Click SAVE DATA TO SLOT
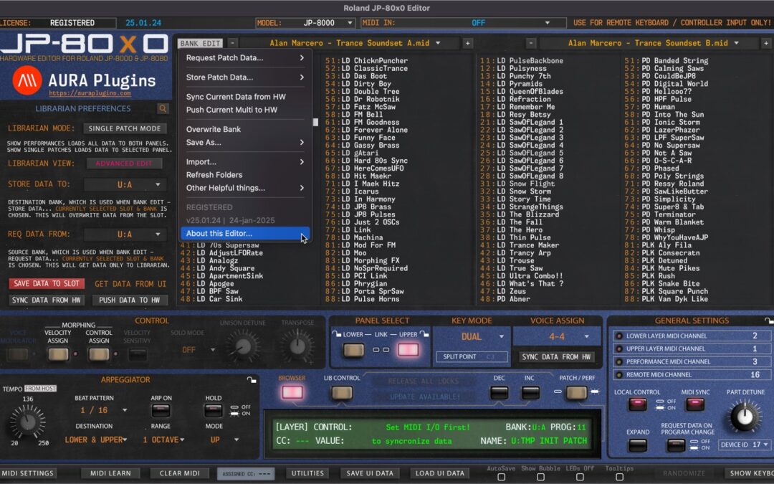This screenshot has height=484, width=774. pyautogui.click(x=46, y=283)
